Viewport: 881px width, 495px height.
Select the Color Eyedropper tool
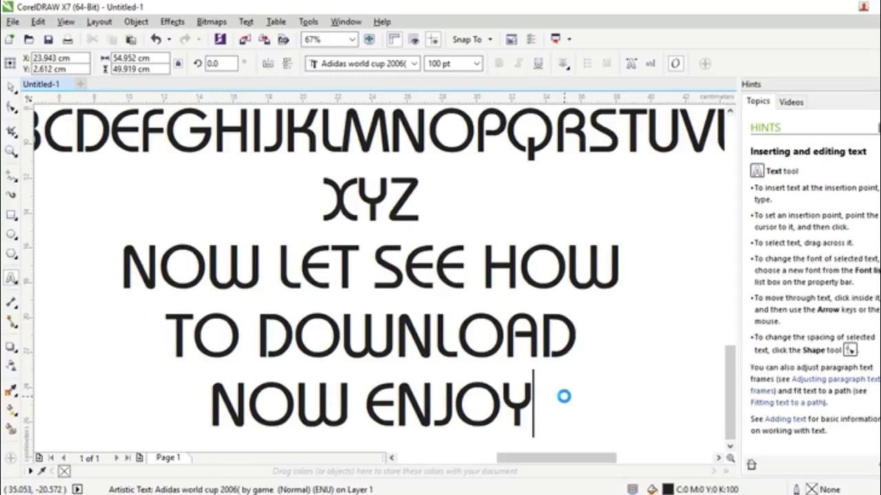point(11,390)
